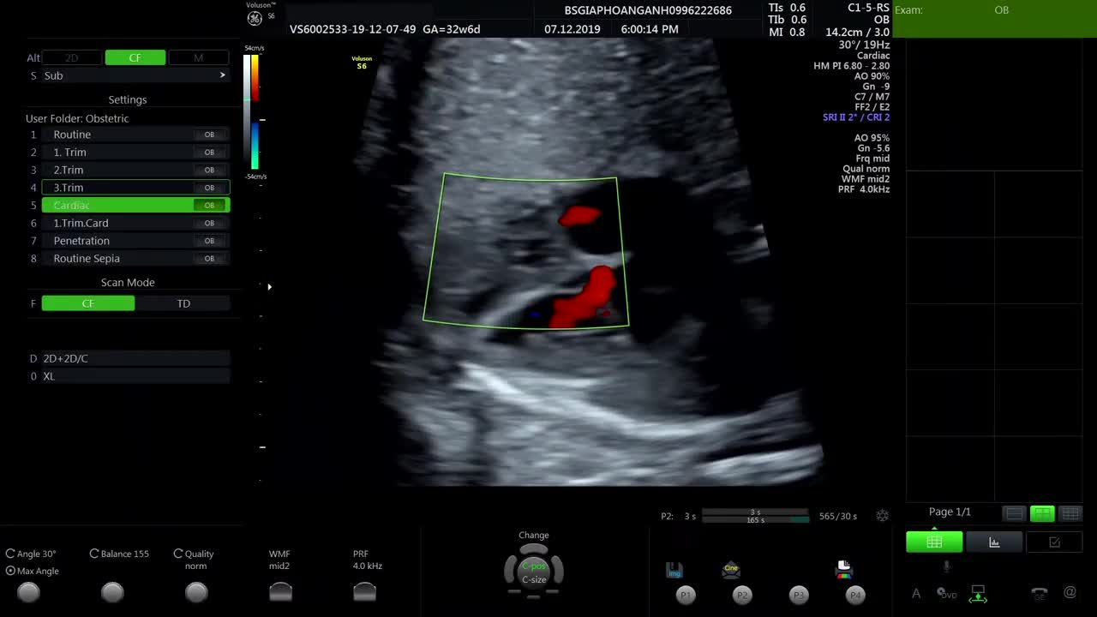The width and height of the screenshot is (1097, 617).
Task: Click the Balance 155 knob
Action: click(x=112, y=591)
